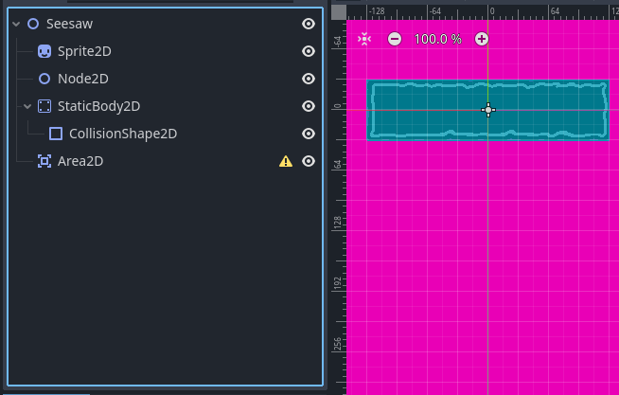Viewport: 619px width, 395px height.
Task: Open the Area2D configuration warning icon
Action: [x=286, y=161]
